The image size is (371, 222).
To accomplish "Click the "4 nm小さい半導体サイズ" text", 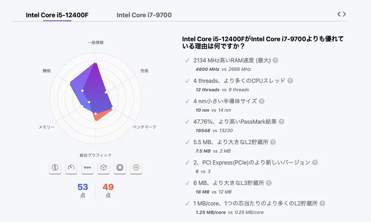I will pyautogui.click(x=225, y=101).
